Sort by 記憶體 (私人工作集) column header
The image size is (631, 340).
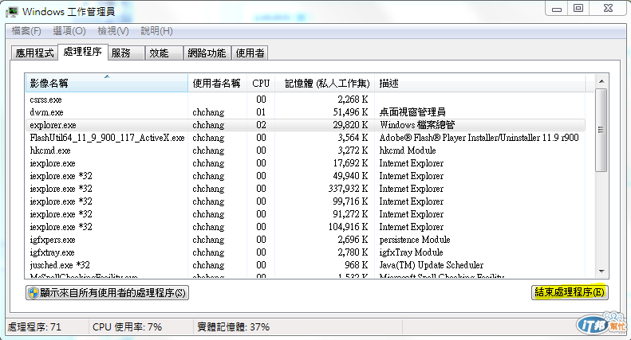tap(325, 83)
